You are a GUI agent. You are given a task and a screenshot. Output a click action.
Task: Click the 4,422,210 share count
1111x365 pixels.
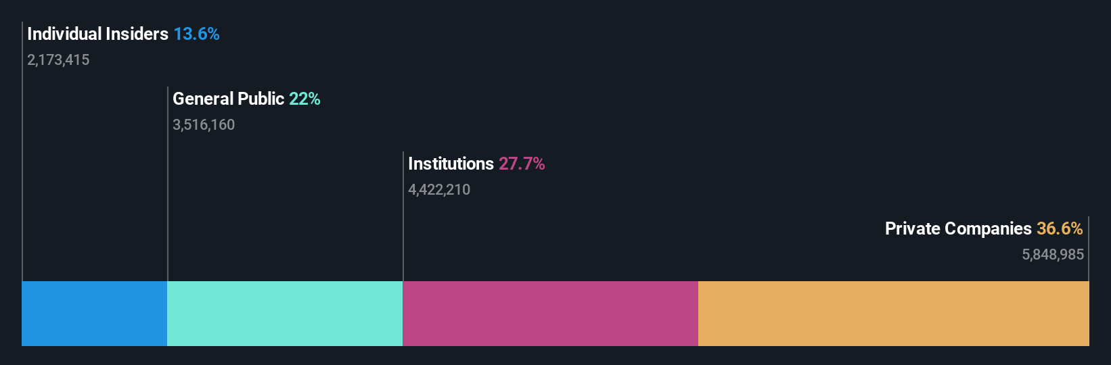pos(439,189)
